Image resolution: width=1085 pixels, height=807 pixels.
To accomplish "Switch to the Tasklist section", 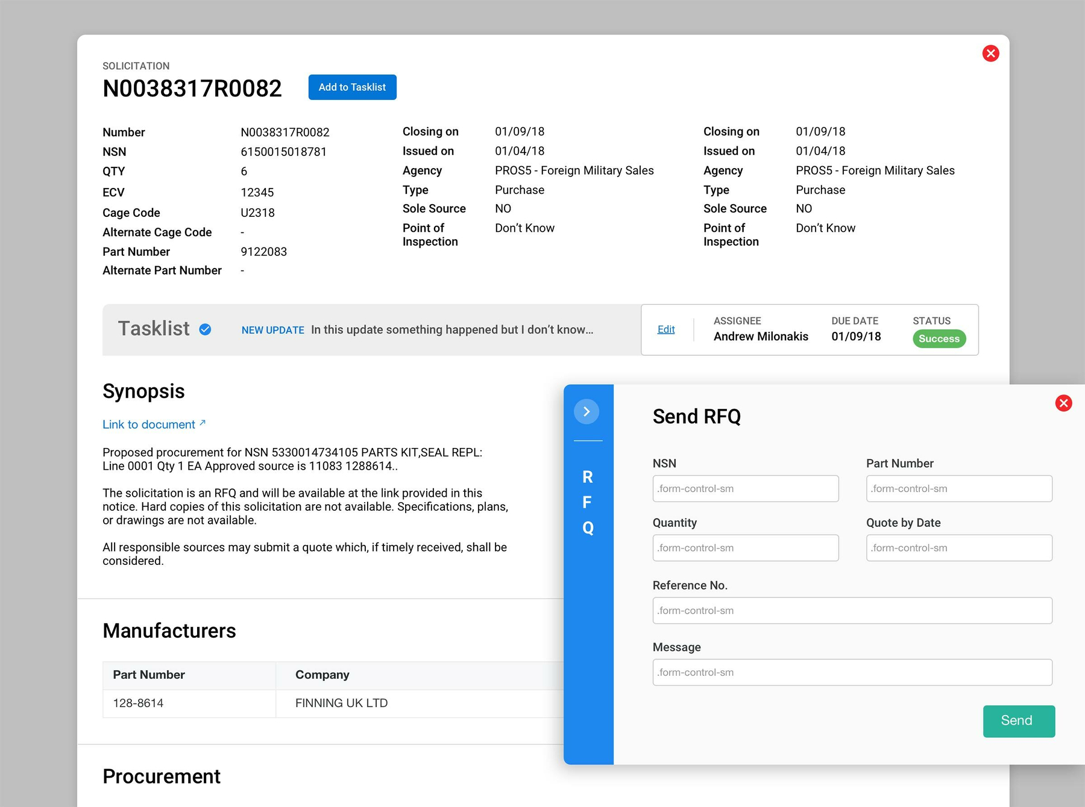I will (x=154, y=328).
